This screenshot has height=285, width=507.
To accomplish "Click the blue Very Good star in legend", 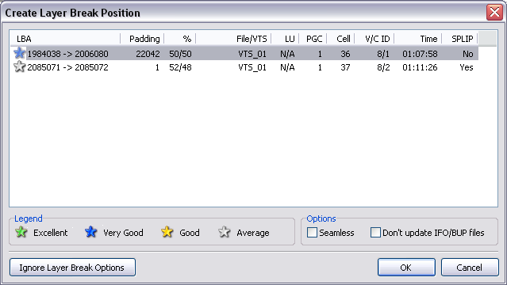I will pyautogui.click(x=91, y=232).
